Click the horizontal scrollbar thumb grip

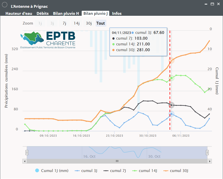[x=117, y=161]
